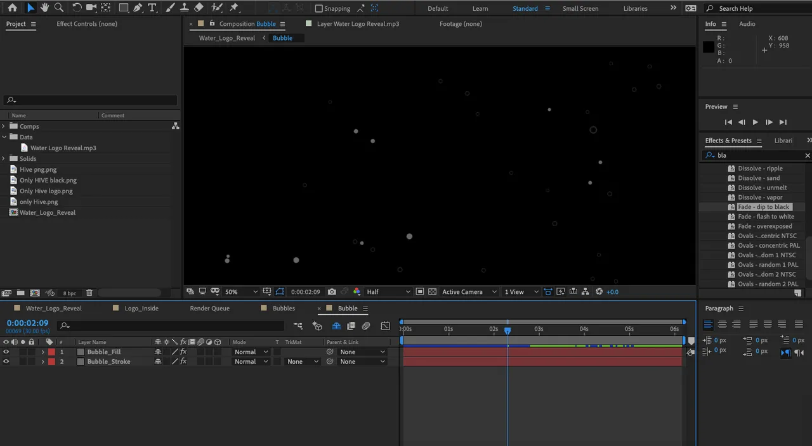Select the Puppet Pin tool
Viewport: 812px width, 446px height.
coord(234,8)
